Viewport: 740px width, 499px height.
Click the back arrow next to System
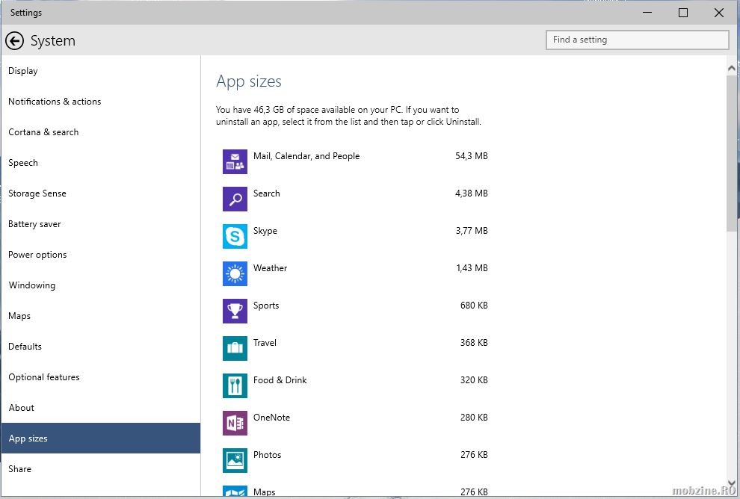[15, 41]
